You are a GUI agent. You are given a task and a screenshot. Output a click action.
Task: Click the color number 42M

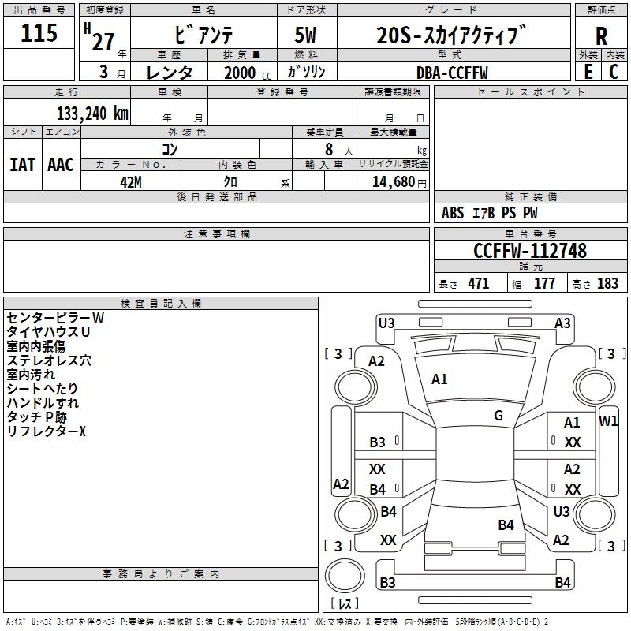131,182
